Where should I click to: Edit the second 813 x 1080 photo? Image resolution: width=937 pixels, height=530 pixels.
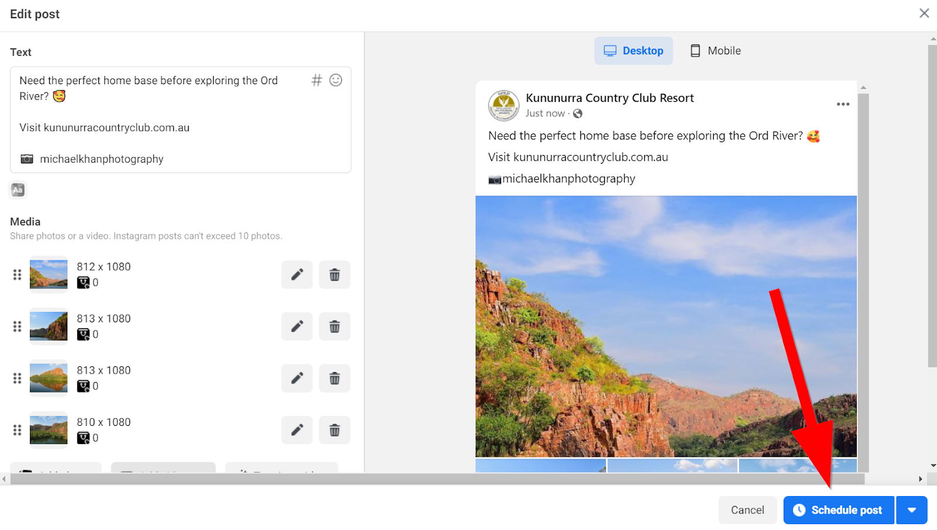[297, 378]
